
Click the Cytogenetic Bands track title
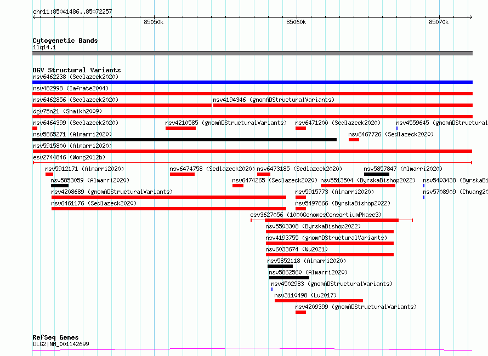tap(65, 41)
